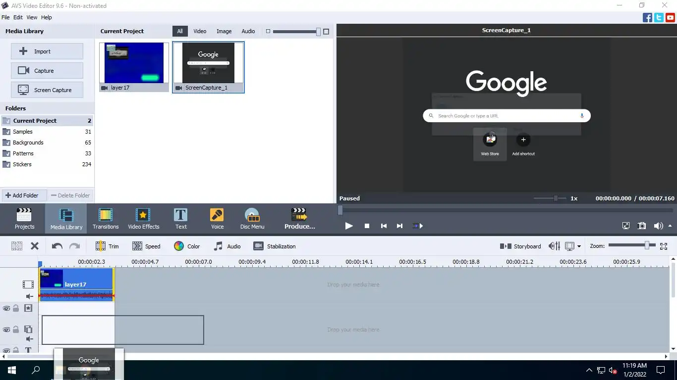Image resolution: width=677 pixels, height=380 pixels.
Task: Click the thumbnail size slider
Action: (296, 32)
